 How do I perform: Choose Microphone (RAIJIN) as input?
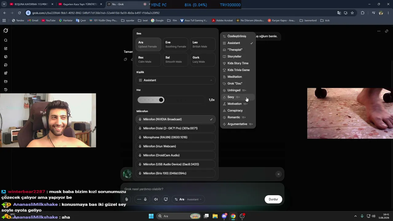(176, 137)
